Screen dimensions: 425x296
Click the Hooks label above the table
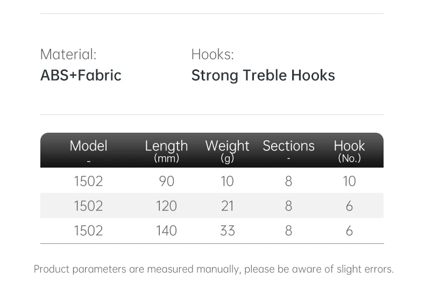212,54
